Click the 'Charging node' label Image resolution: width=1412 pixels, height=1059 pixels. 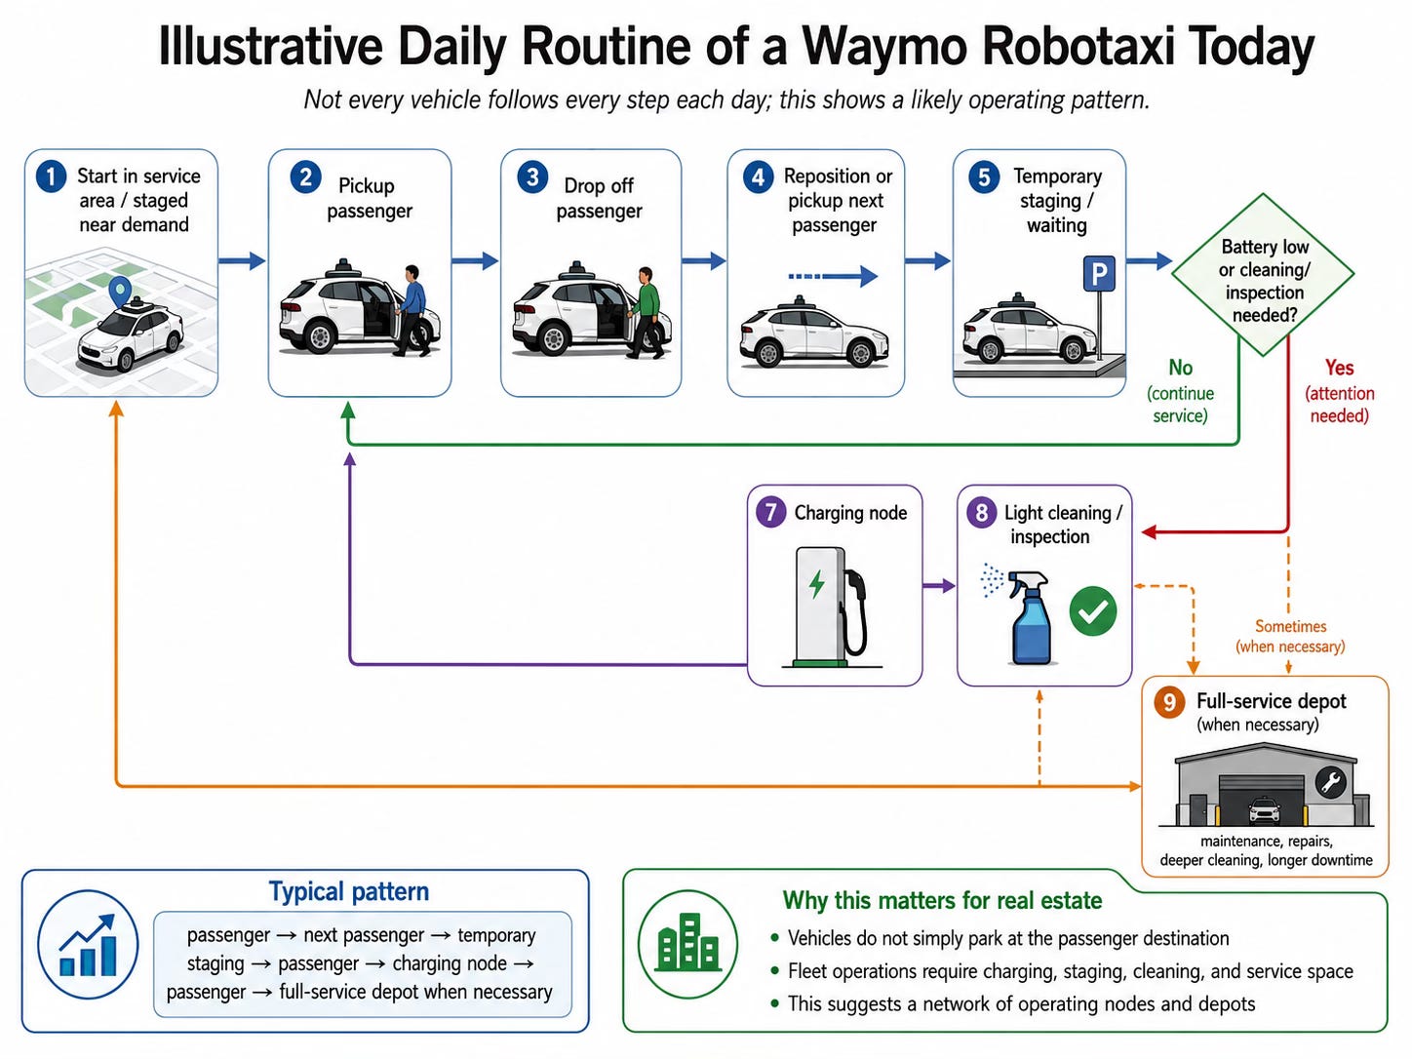[850, 513]
